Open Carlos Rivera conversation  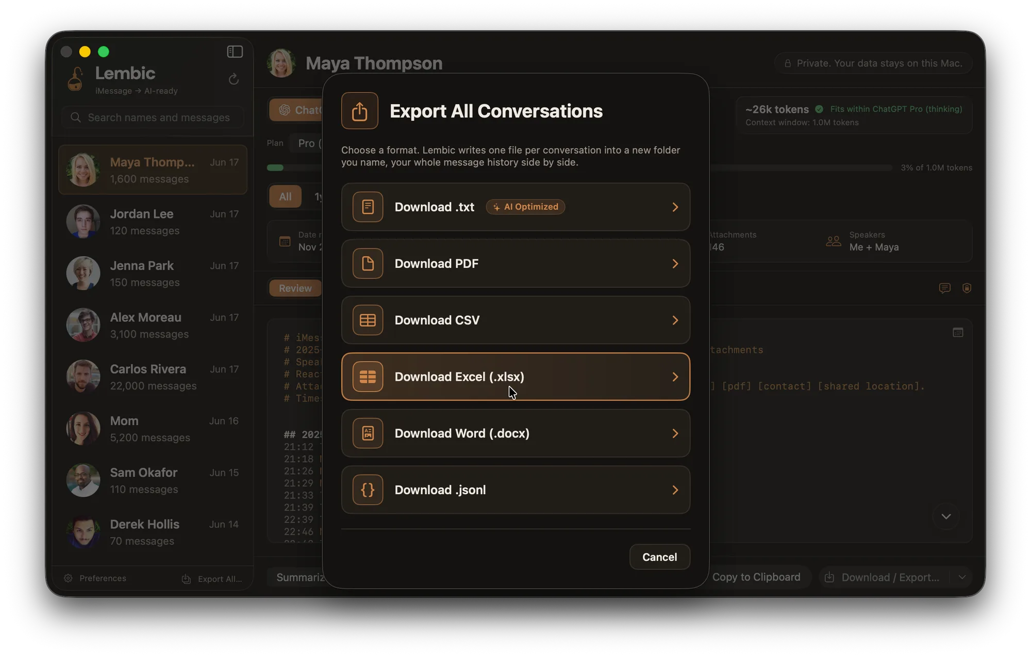[x=153, y=377]
